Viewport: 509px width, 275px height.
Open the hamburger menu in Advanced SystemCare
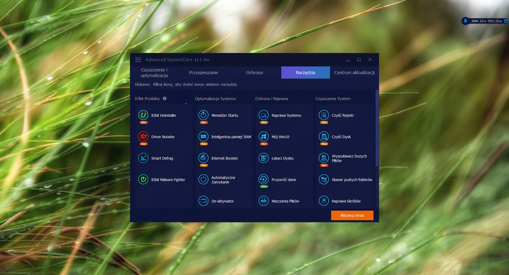pos(138,60)
